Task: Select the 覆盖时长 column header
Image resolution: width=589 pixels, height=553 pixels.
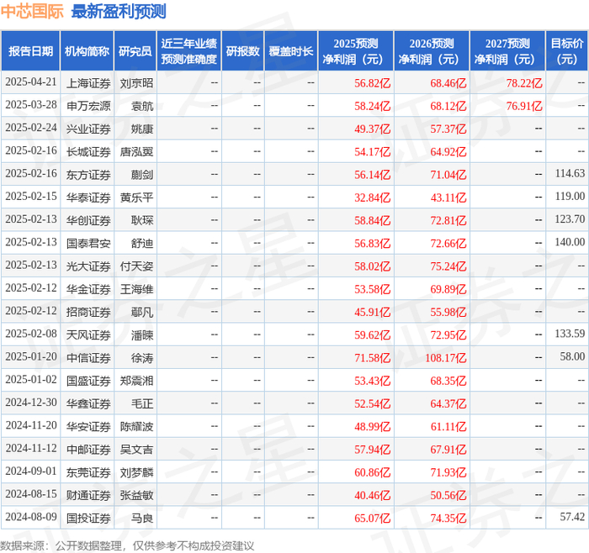Action: [x=291, y=51]
